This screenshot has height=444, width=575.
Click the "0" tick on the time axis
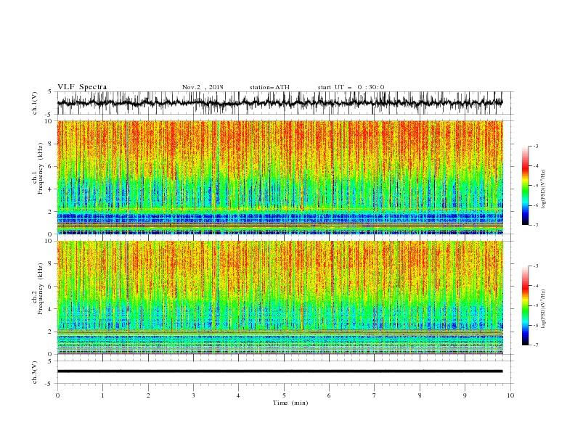pyautogui.click(x=57, y=395)
